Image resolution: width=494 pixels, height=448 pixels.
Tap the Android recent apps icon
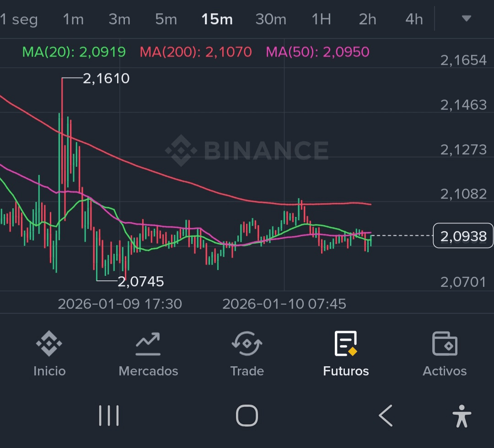[x=109, y=416]
